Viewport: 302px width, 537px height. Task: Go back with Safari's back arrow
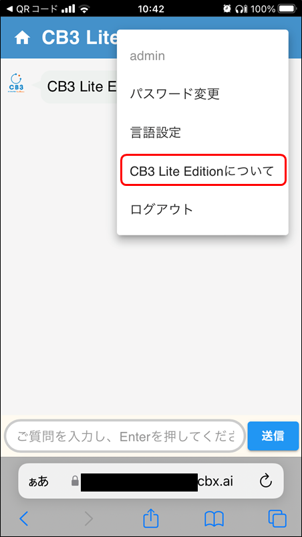(x=23, y=519)
